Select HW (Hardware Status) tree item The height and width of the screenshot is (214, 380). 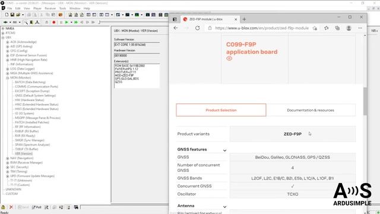(30, 100)
